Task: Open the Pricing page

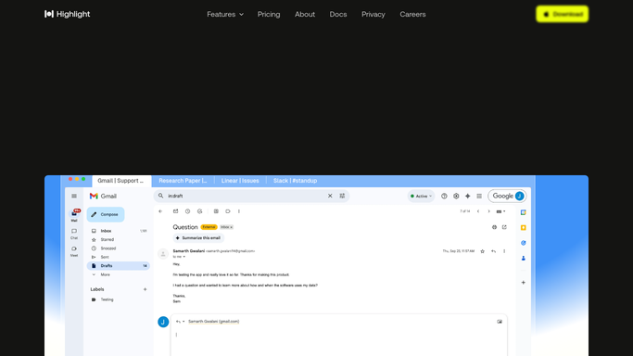Action: tap(269, 14)
